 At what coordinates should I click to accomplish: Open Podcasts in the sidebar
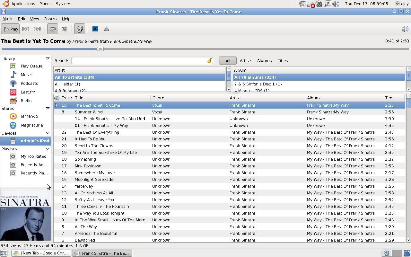pyautogui.click(x=29, y=84)
